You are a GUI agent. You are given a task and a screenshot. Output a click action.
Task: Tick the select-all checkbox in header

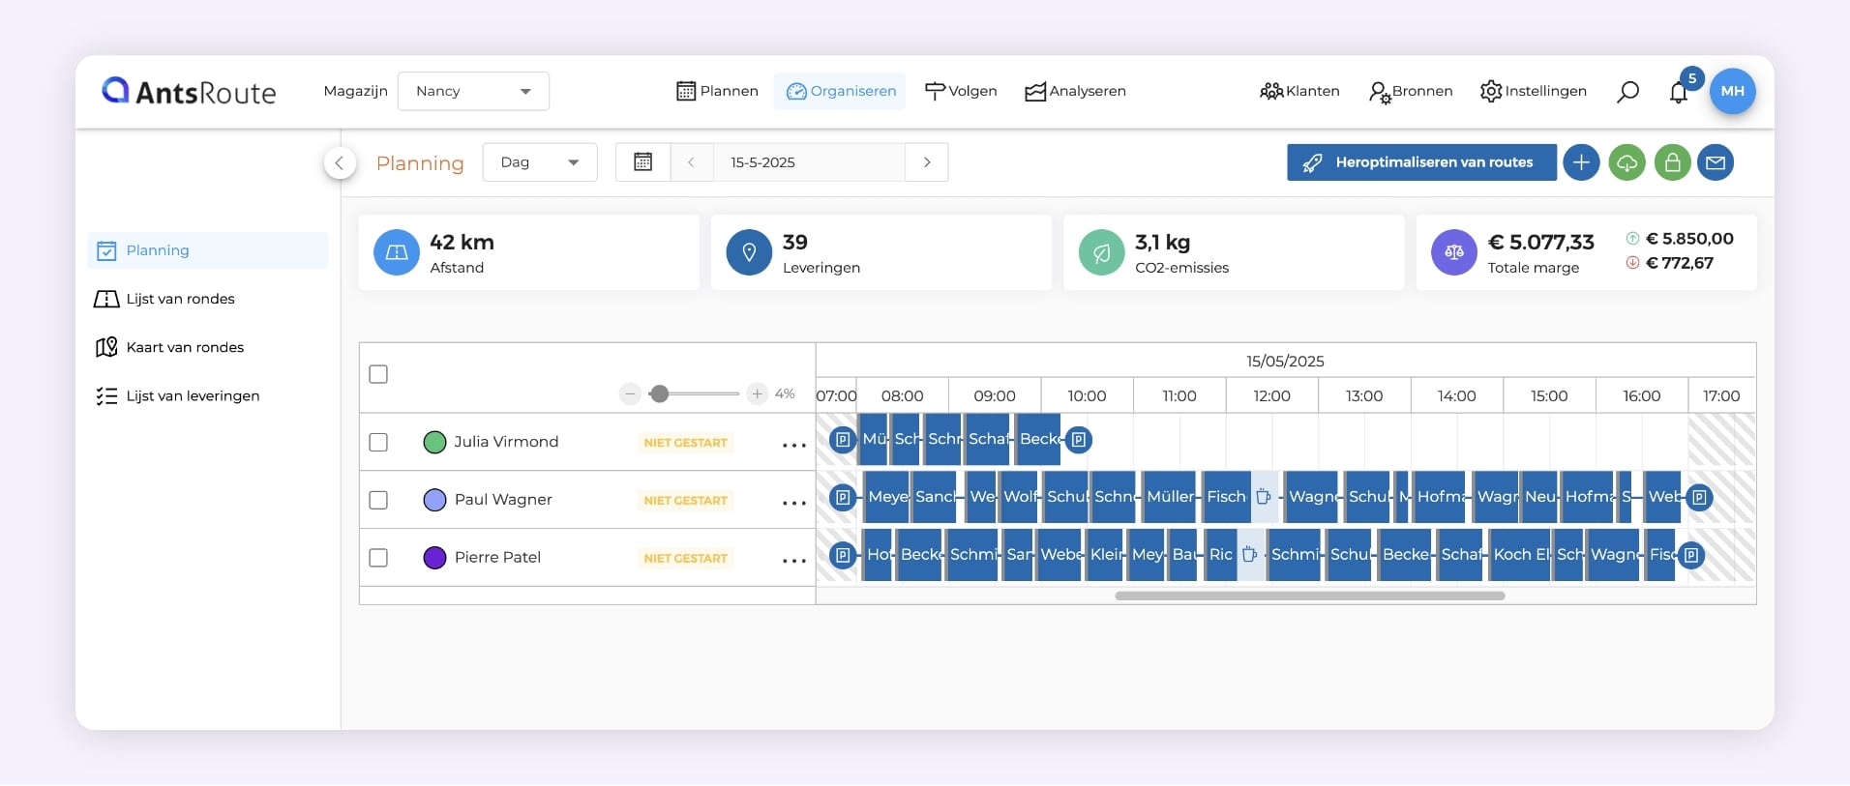[378, 374]
